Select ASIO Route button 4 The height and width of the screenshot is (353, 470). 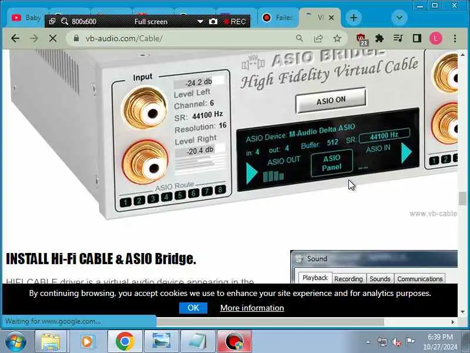click(x=166, y=197)
